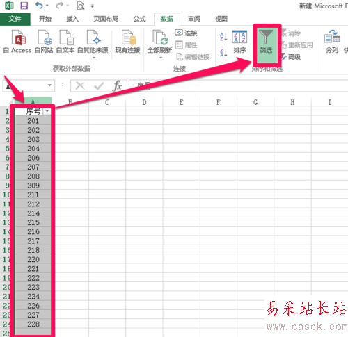Switch to the 插入 ribbon tab
The image size is (348, 337).
(72, 19)
